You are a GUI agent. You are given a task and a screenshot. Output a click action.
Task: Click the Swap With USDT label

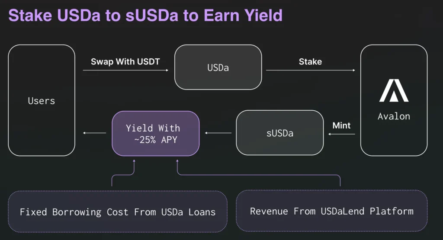pyautogui.click(x=125, y=61)
